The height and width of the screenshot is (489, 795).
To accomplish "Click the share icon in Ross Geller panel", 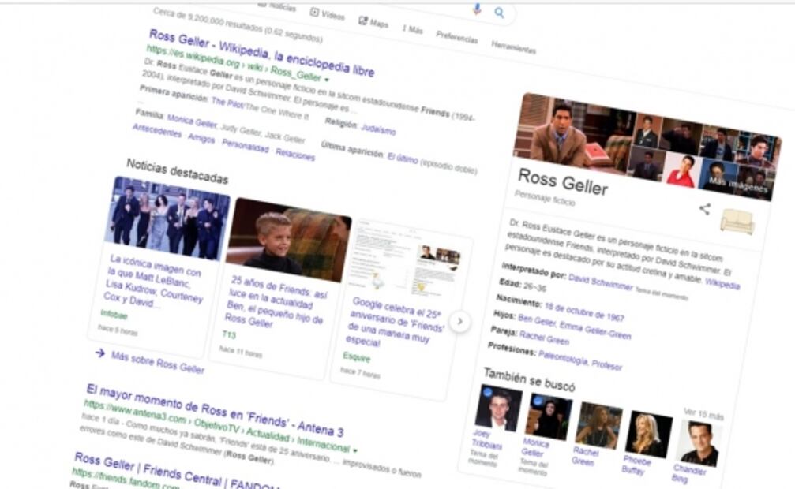I will 704,209.
